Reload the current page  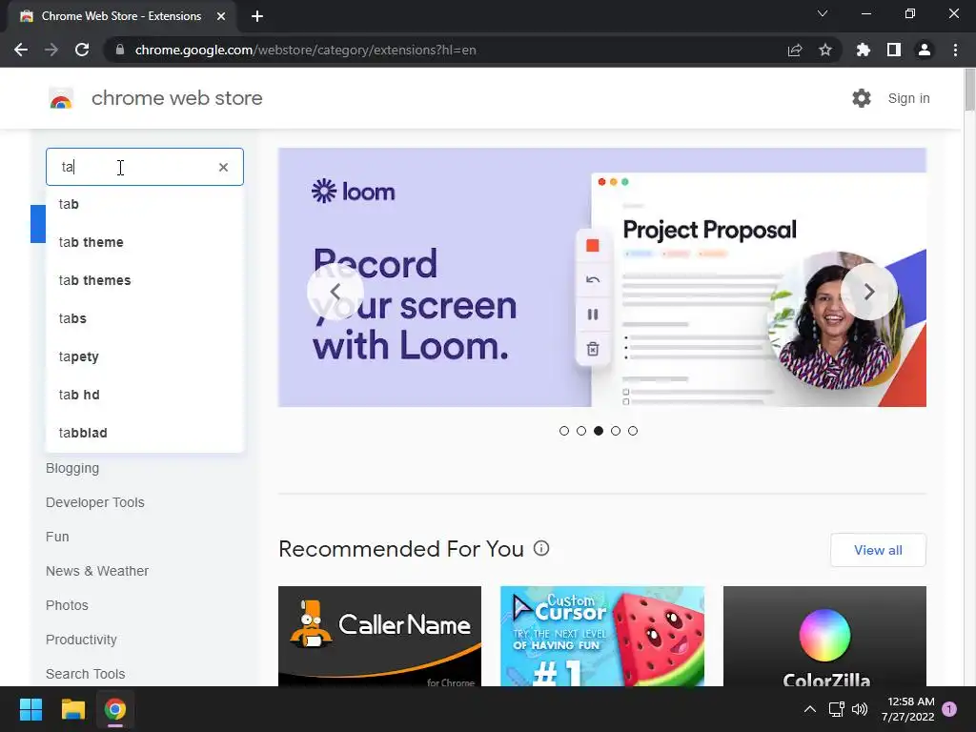(x=82, y=50)
